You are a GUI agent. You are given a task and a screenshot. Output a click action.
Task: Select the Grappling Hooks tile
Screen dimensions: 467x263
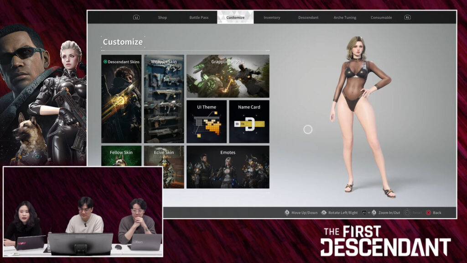[x=228, y=76]
